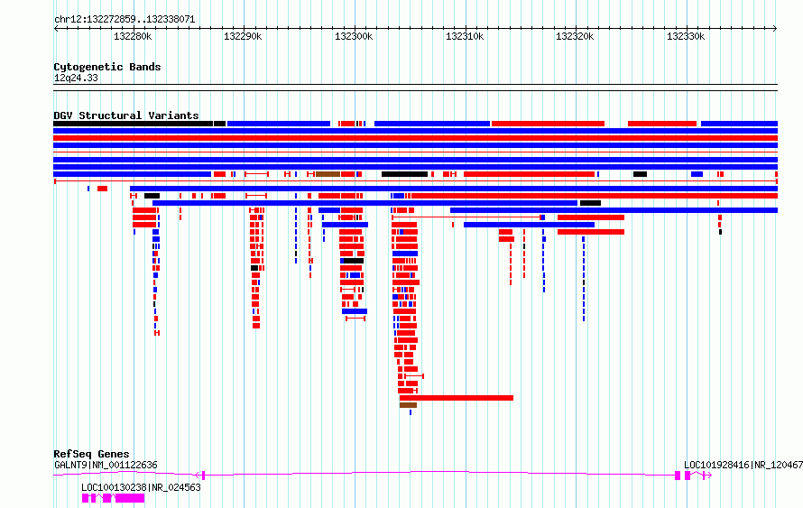The image size is (803, 508).
Task: Select the Cytogenetic Bands track title
Action: [107, 67]
